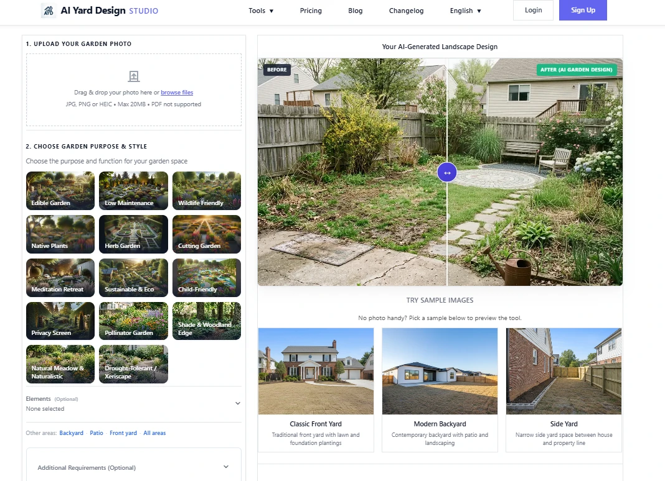Click the AI Yard Design STUDIO title

[110, 11]
